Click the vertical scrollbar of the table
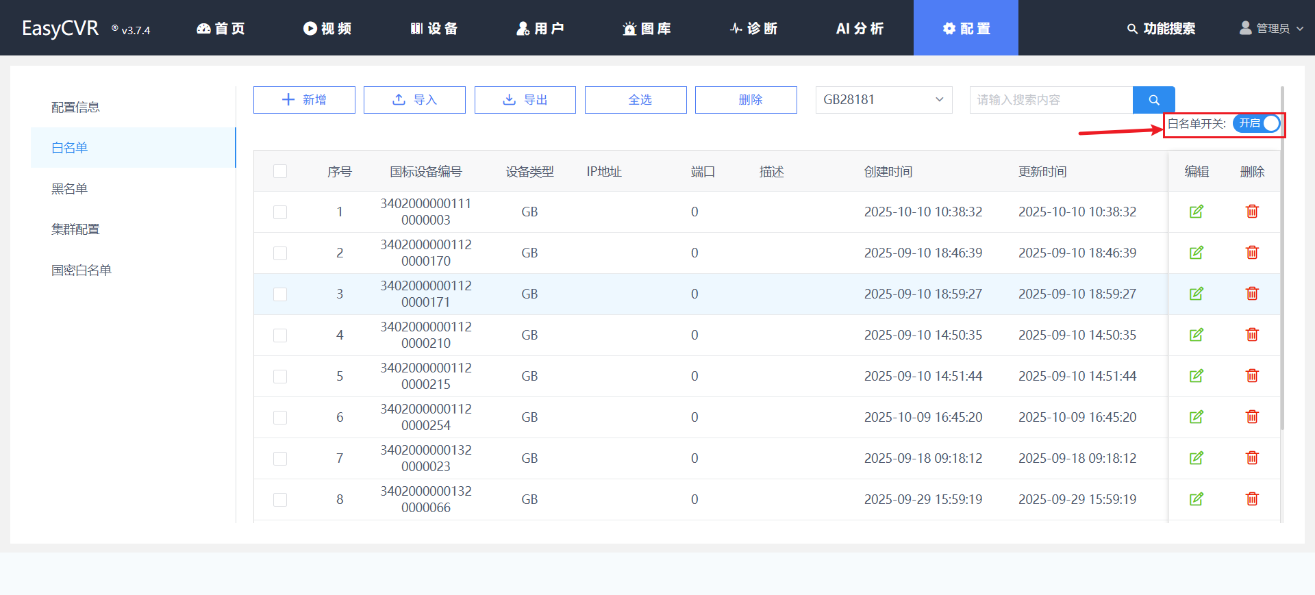Viewport: 1315px width, 595px height. click(1281, 274)
